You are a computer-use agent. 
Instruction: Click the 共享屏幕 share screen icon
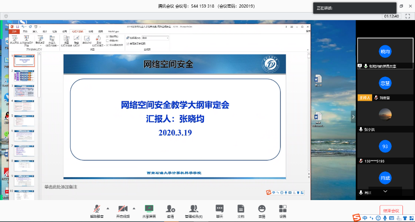[149, 209]
